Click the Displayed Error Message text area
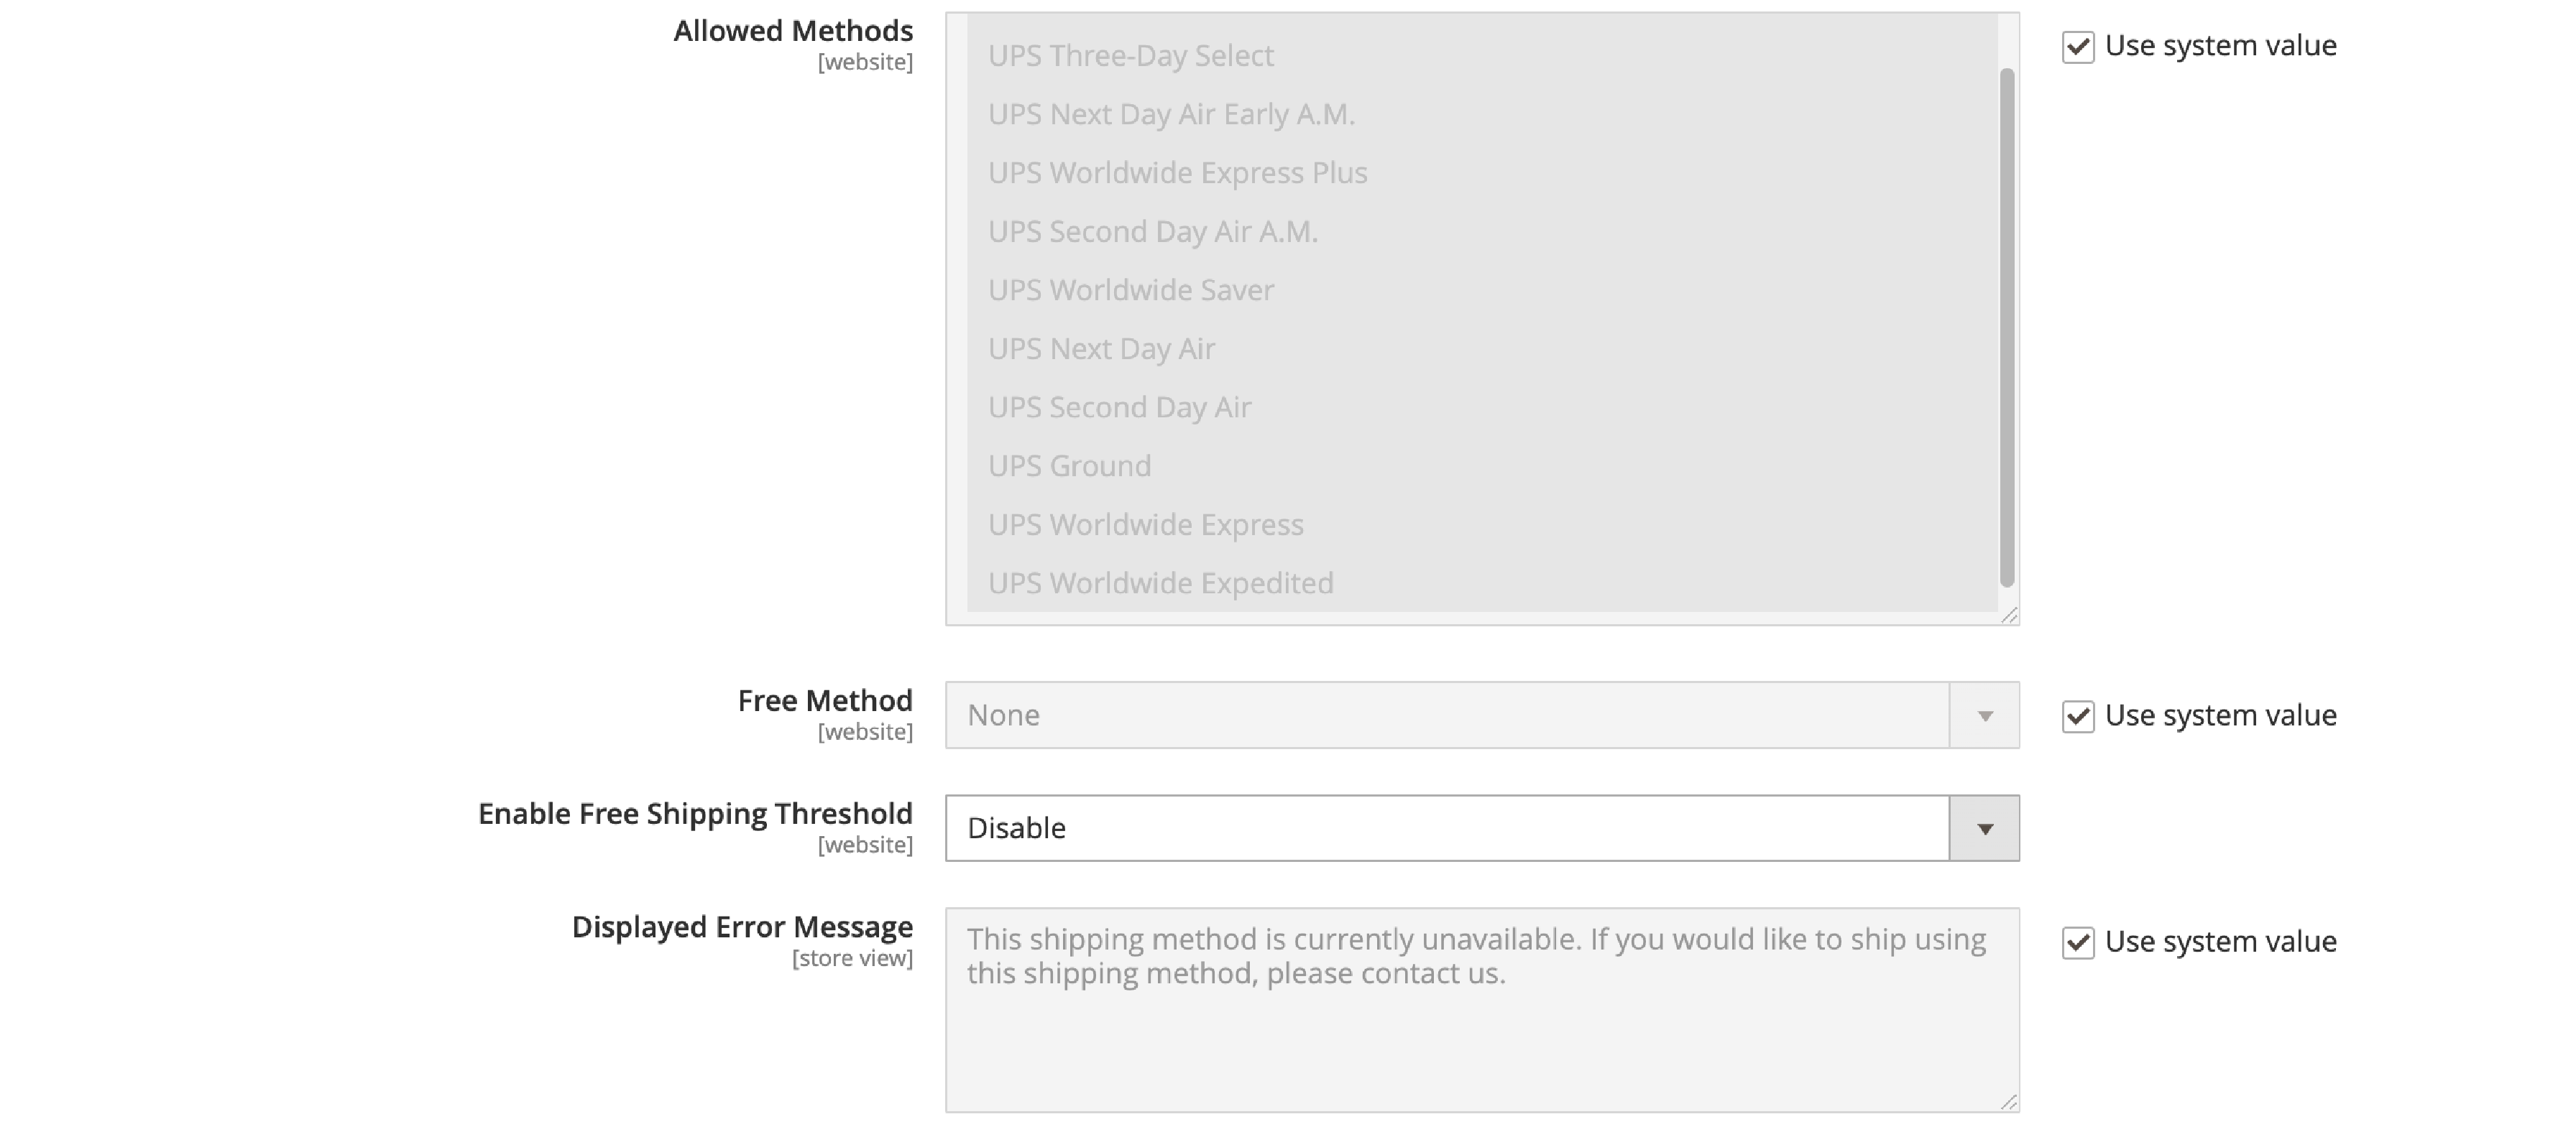2576x1132 pixels. pyautogui.click(x=1482, y=1010)
